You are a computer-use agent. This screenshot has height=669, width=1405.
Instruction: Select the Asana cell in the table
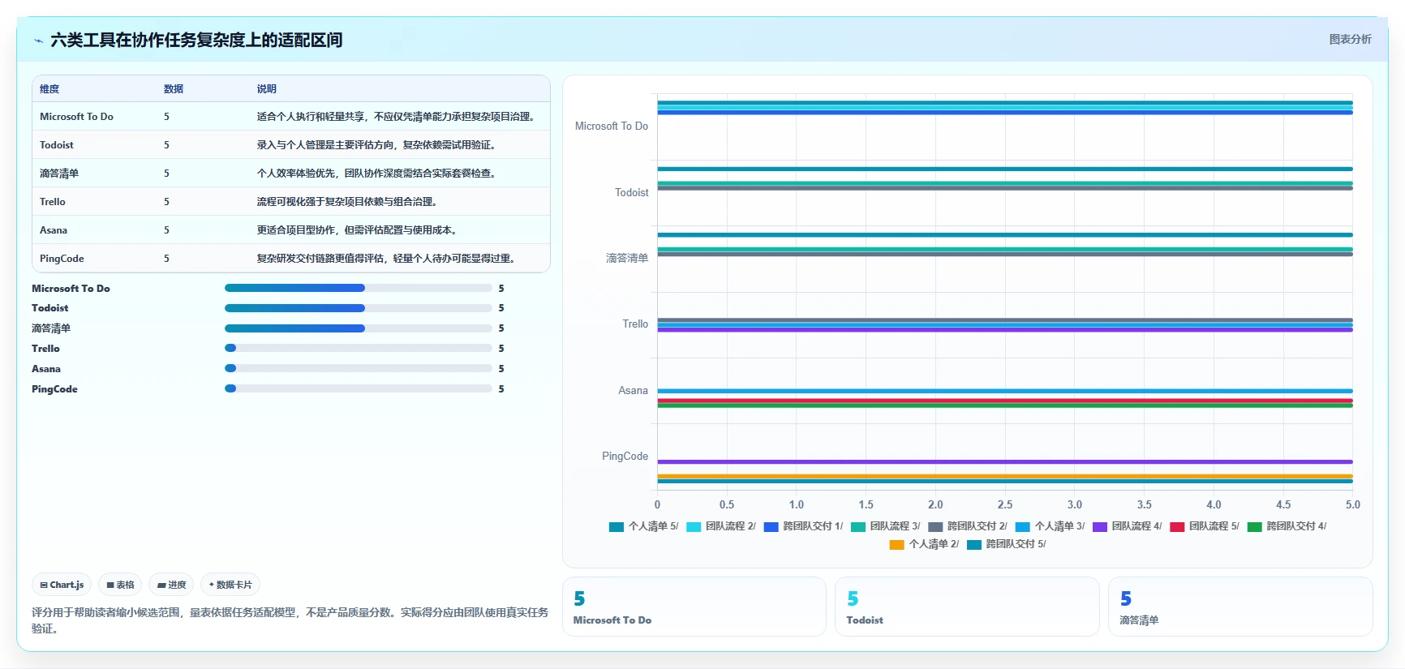54,230
